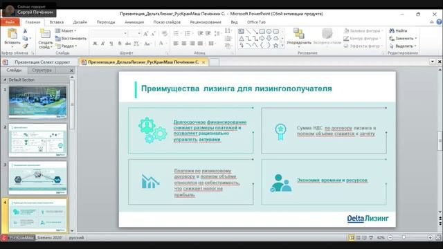Select the five-point star shape
This screenshot has width=443, height=249.
(x=275, y=45)
